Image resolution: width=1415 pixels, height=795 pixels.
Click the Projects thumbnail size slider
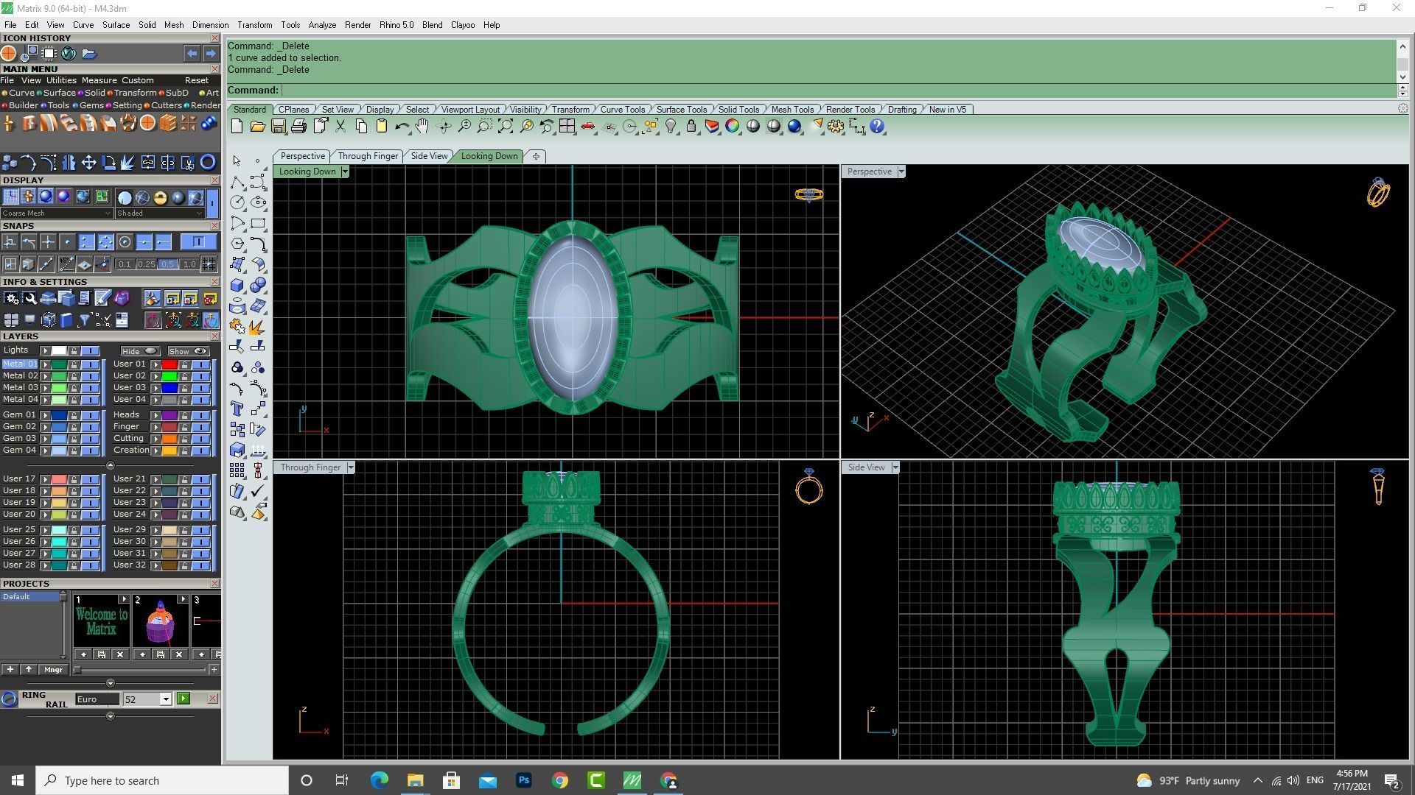[x=140, y=670]
